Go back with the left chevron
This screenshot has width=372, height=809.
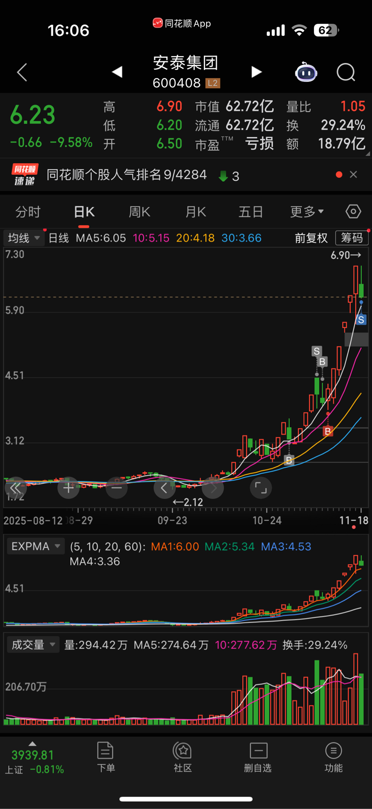click(x=22, y=73)
